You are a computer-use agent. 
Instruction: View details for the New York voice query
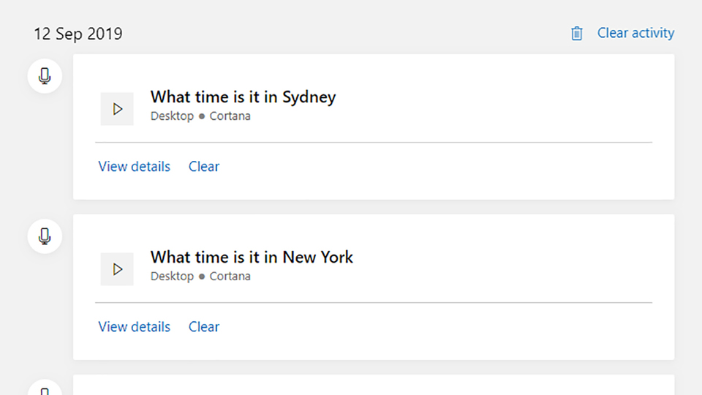click(135, 327)
